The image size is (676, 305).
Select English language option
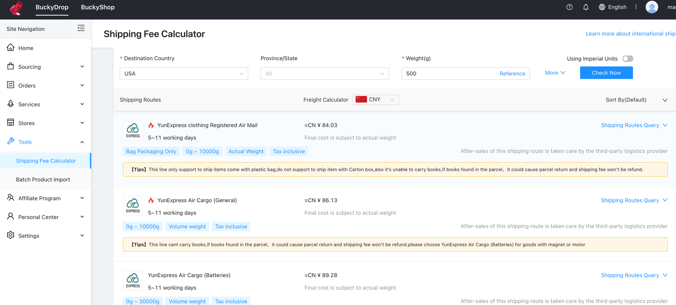(x=617, y=7)
